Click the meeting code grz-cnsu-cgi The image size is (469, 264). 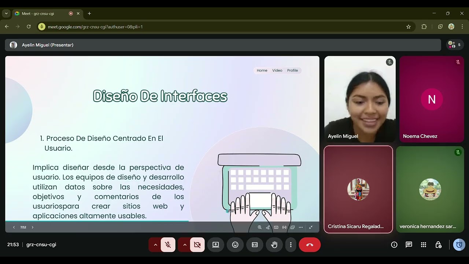tap(41, 245)
